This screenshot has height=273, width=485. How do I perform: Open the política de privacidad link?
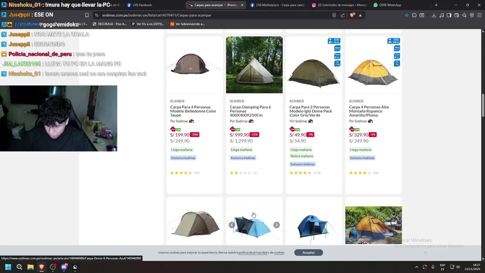[x=253, y=253]
